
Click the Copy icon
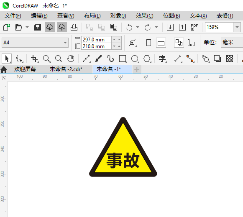point(102,27)
